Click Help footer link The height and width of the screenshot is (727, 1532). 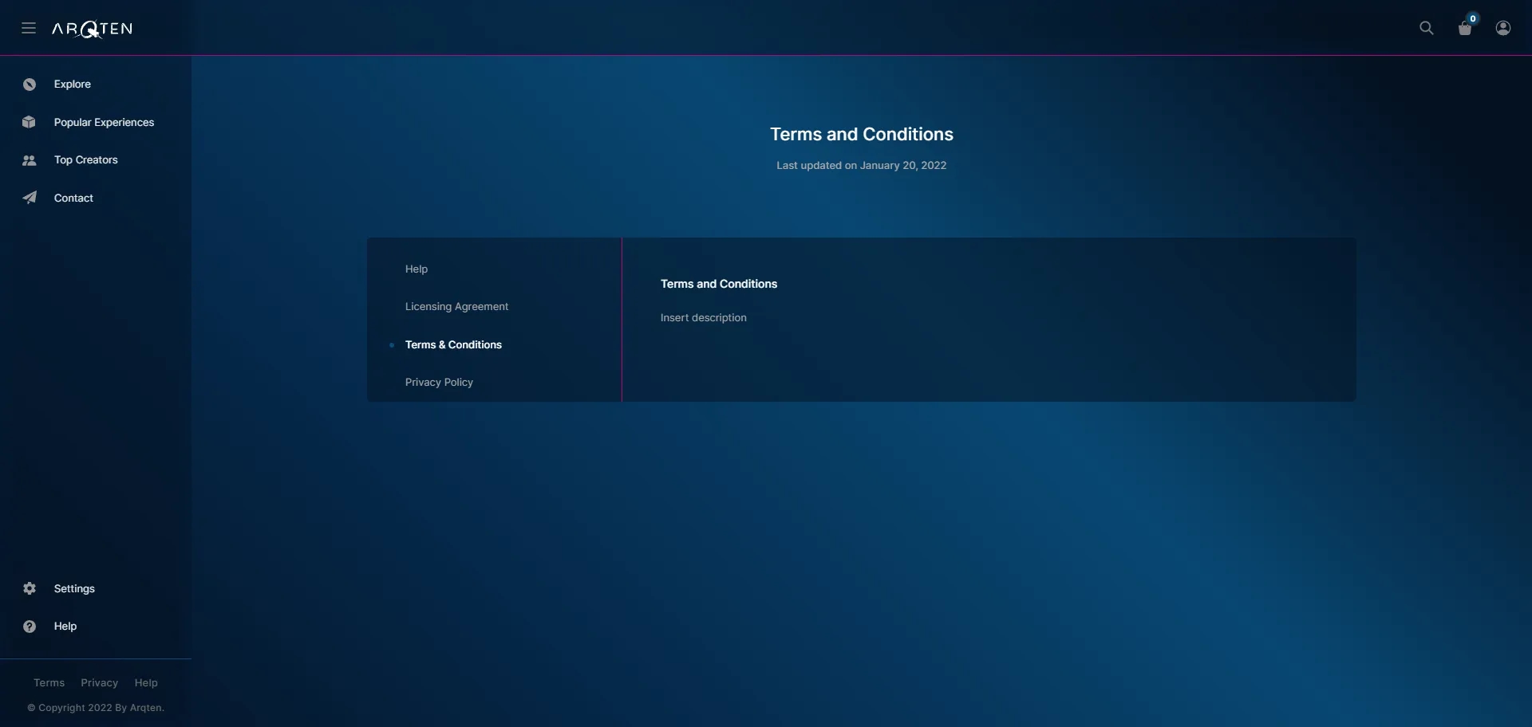click(146, 683)
